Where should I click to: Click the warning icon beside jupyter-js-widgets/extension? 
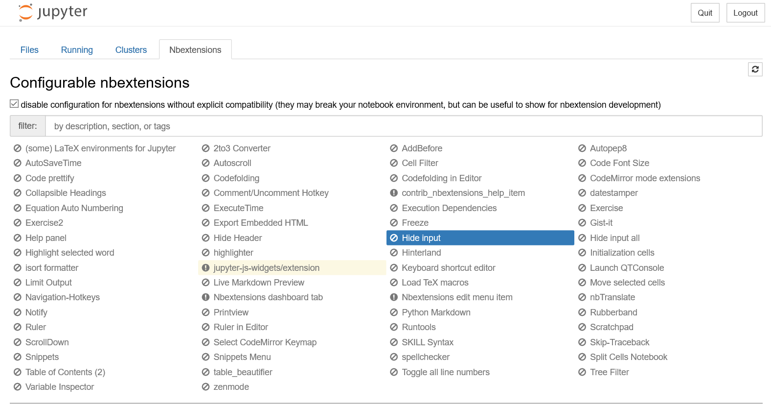pyautogui.click(x=206, y=268)
